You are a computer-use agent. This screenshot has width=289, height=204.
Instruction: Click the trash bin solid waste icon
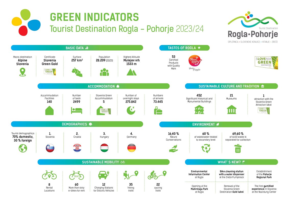point(238,148)
